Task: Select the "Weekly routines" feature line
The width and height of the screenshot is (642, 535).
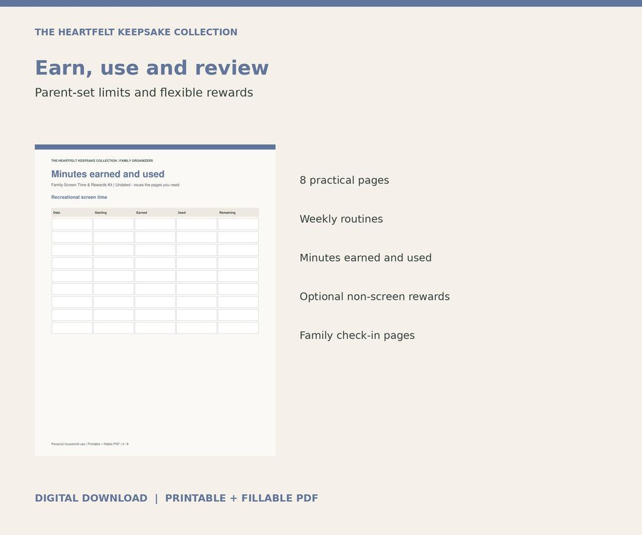Action: [341, 219]
